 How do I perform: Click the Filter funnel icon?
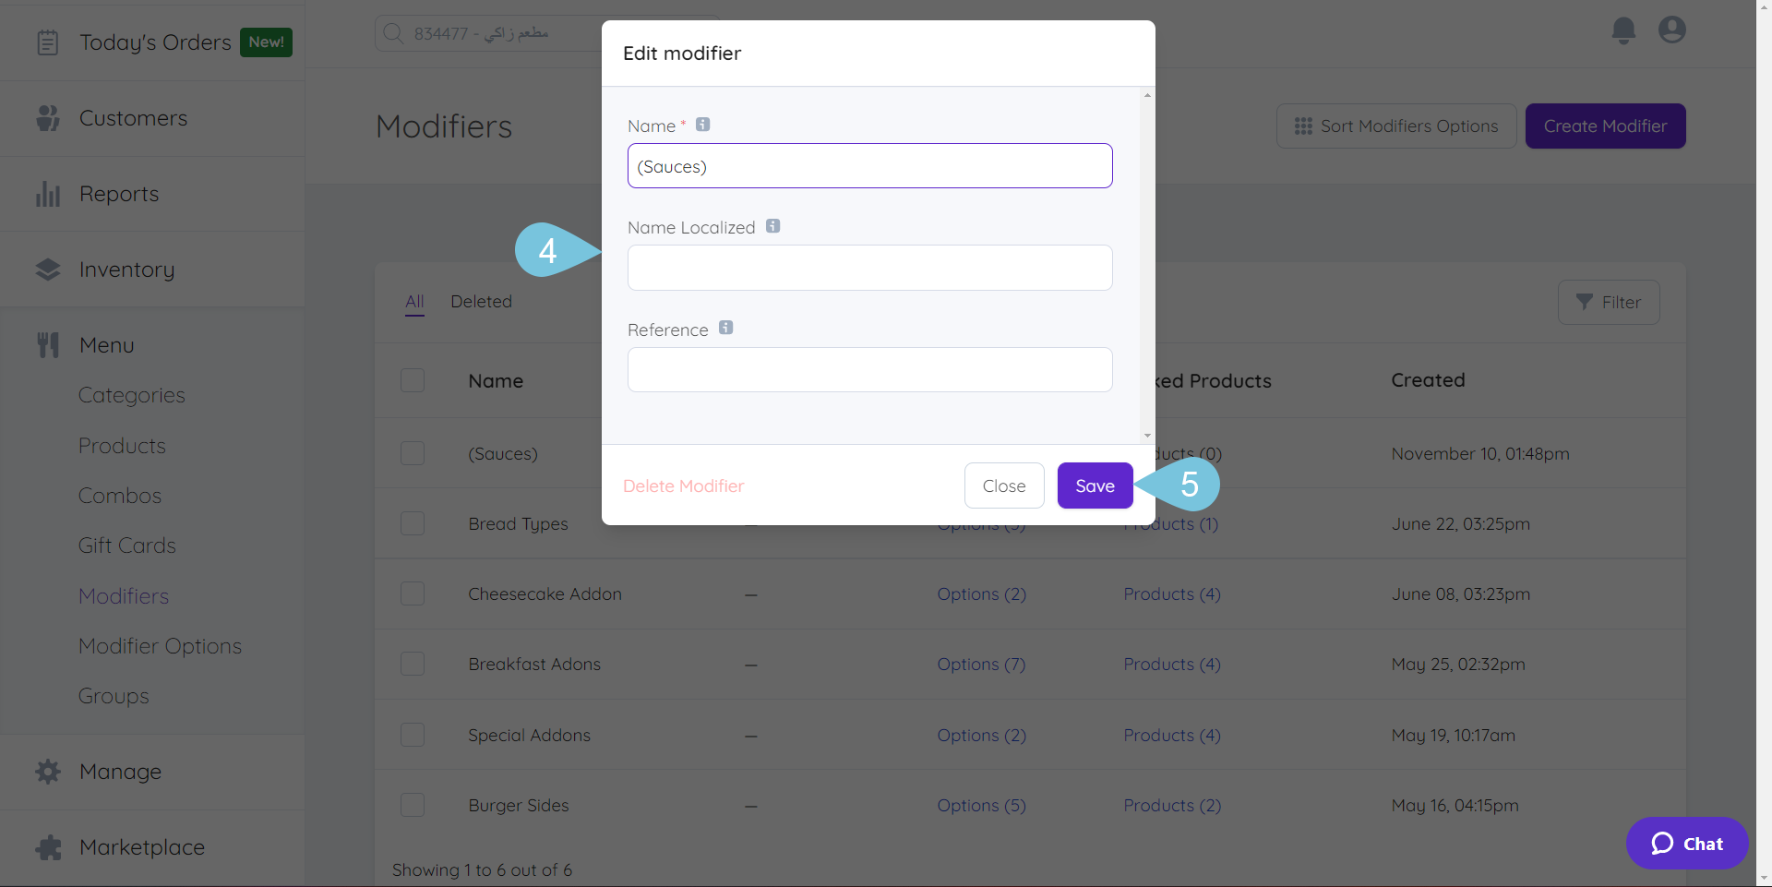click(x=1586, y=302)
